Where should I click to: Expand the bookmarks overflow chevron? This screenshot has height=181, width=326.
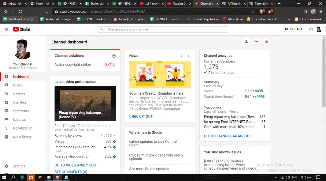click(x=289, y=19)
